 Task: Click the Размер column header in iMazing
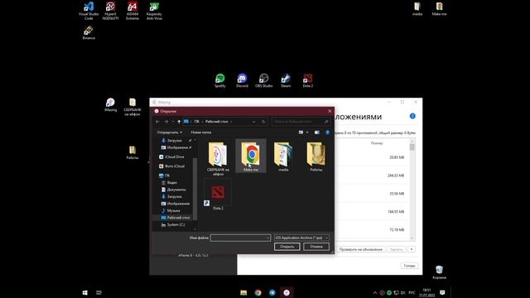coord(377,143)
